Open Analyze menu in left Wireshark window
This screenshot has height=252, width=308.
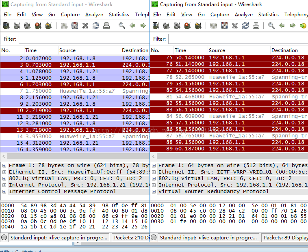tap(94, 15)
